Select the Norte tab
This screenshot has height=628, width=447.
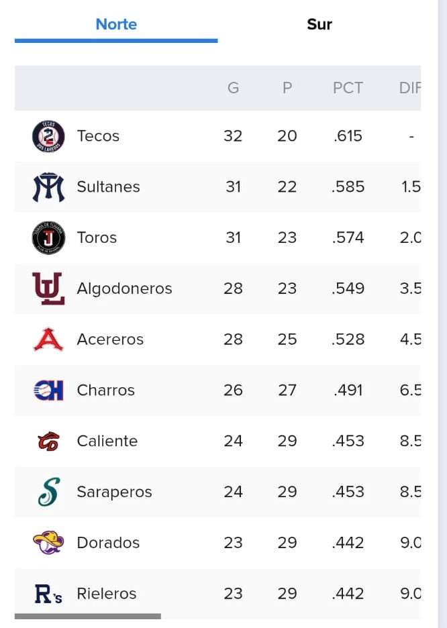116,24
